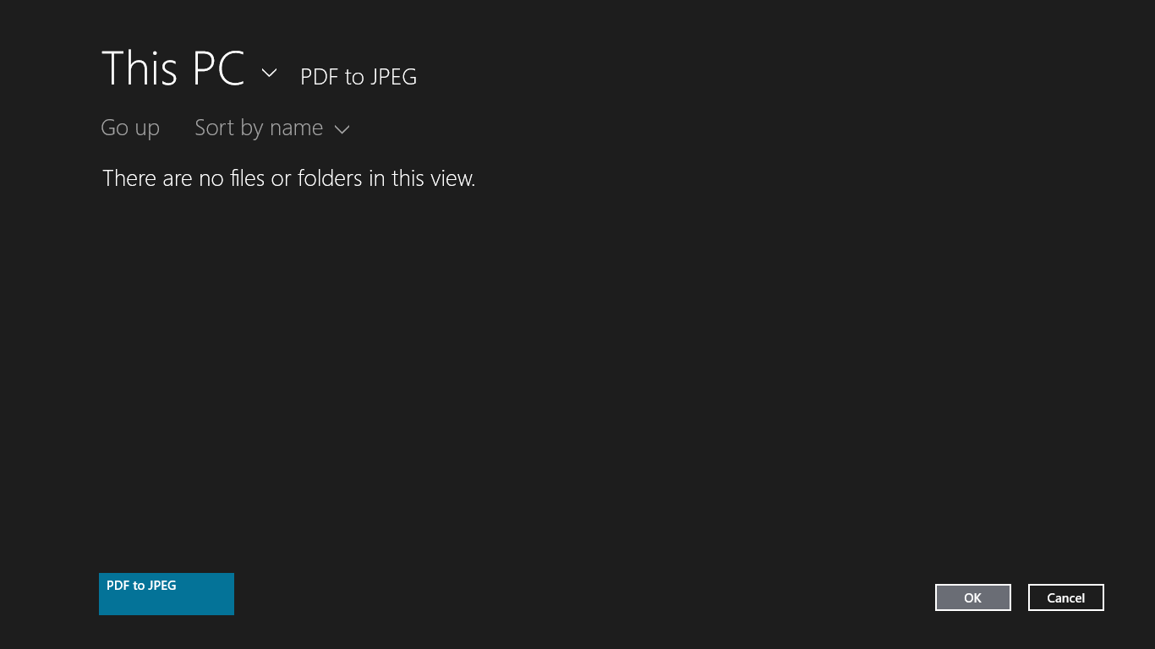1155x649 pixels.
Task: Click the PDF to JPEG tile label text
Action: pyautogui.click(x=141, y=586)
